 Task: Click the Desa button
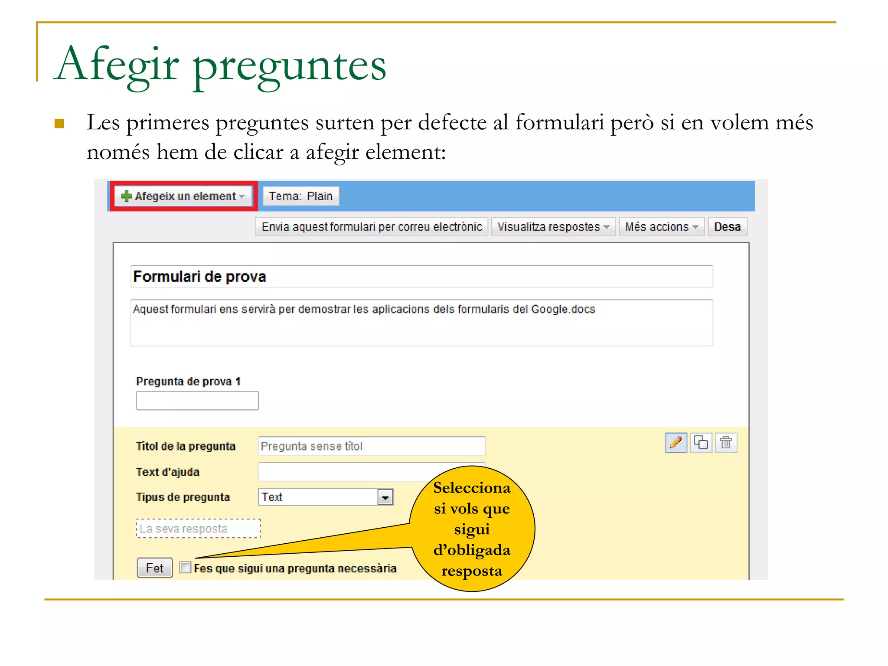[x=727, y=227]
